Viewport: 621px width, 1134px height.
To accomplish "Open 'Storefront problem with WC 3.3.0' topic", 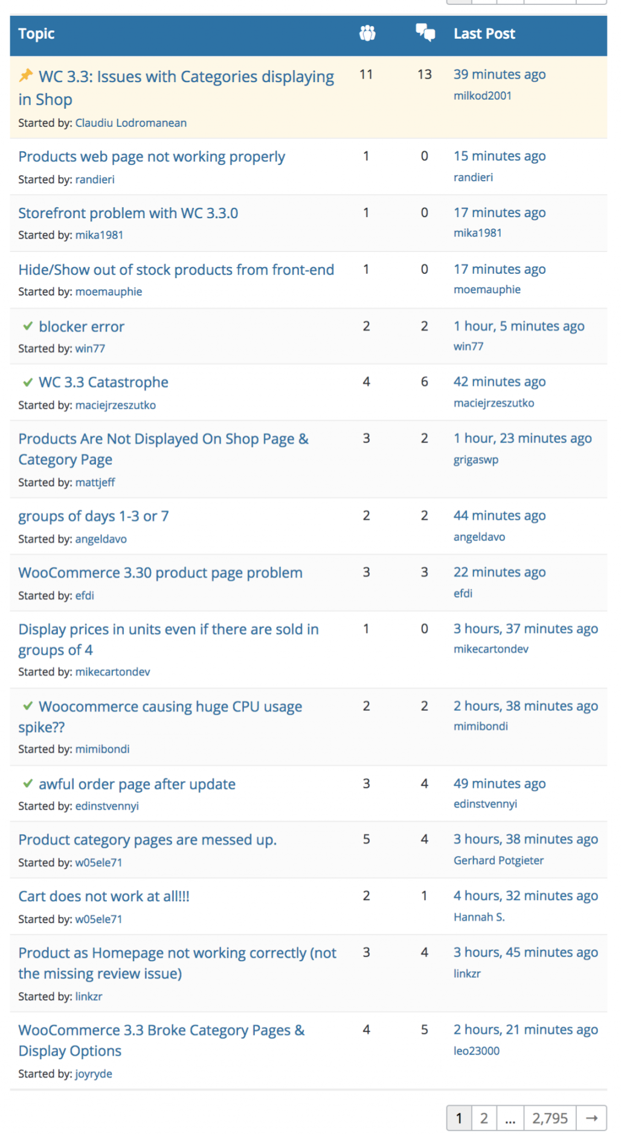I will click(x=128, y=213).
